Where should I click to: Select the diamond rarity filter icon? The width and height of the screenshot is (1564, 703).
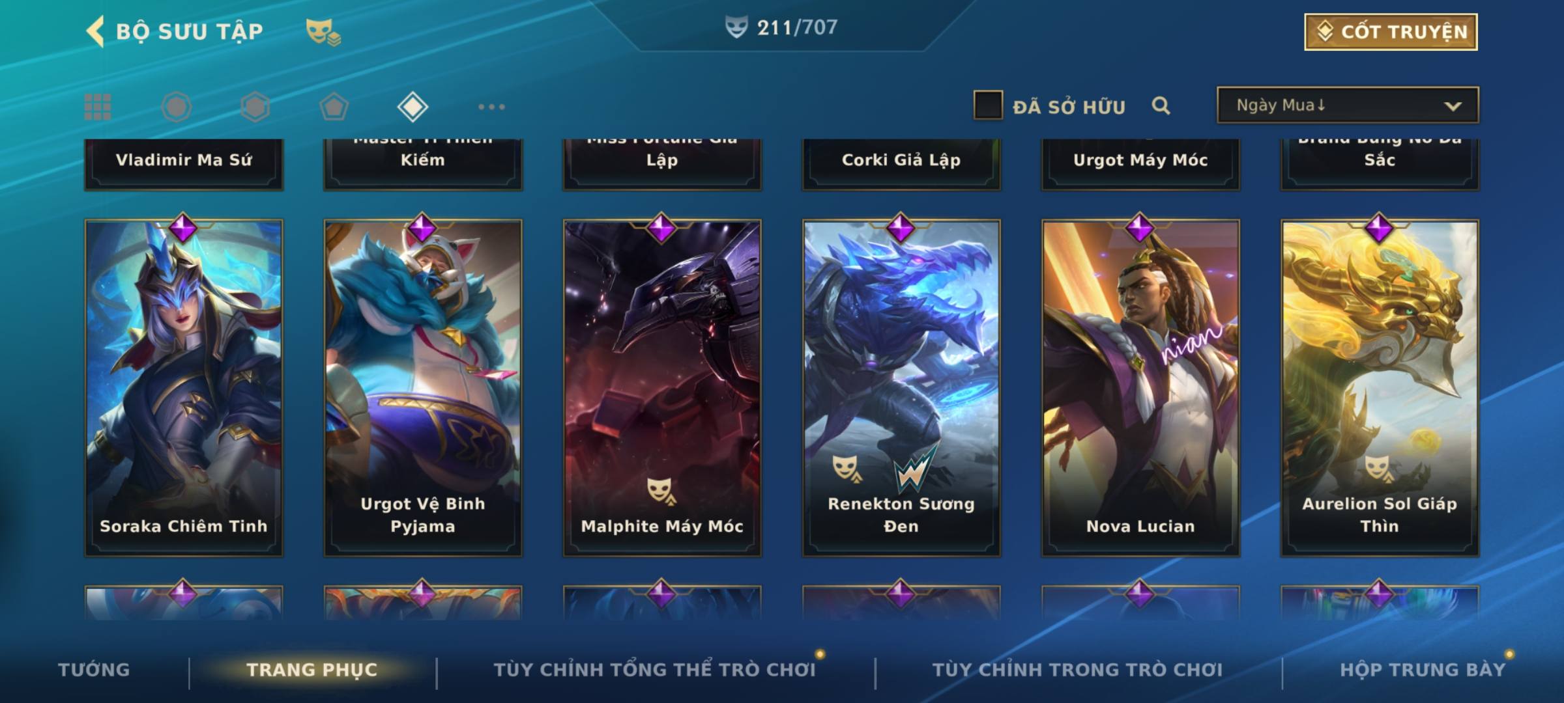[x=413, y=107]
